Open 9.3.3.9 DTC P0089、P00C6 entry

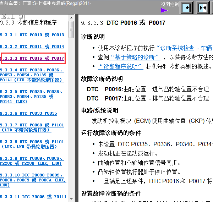[32, 161]
